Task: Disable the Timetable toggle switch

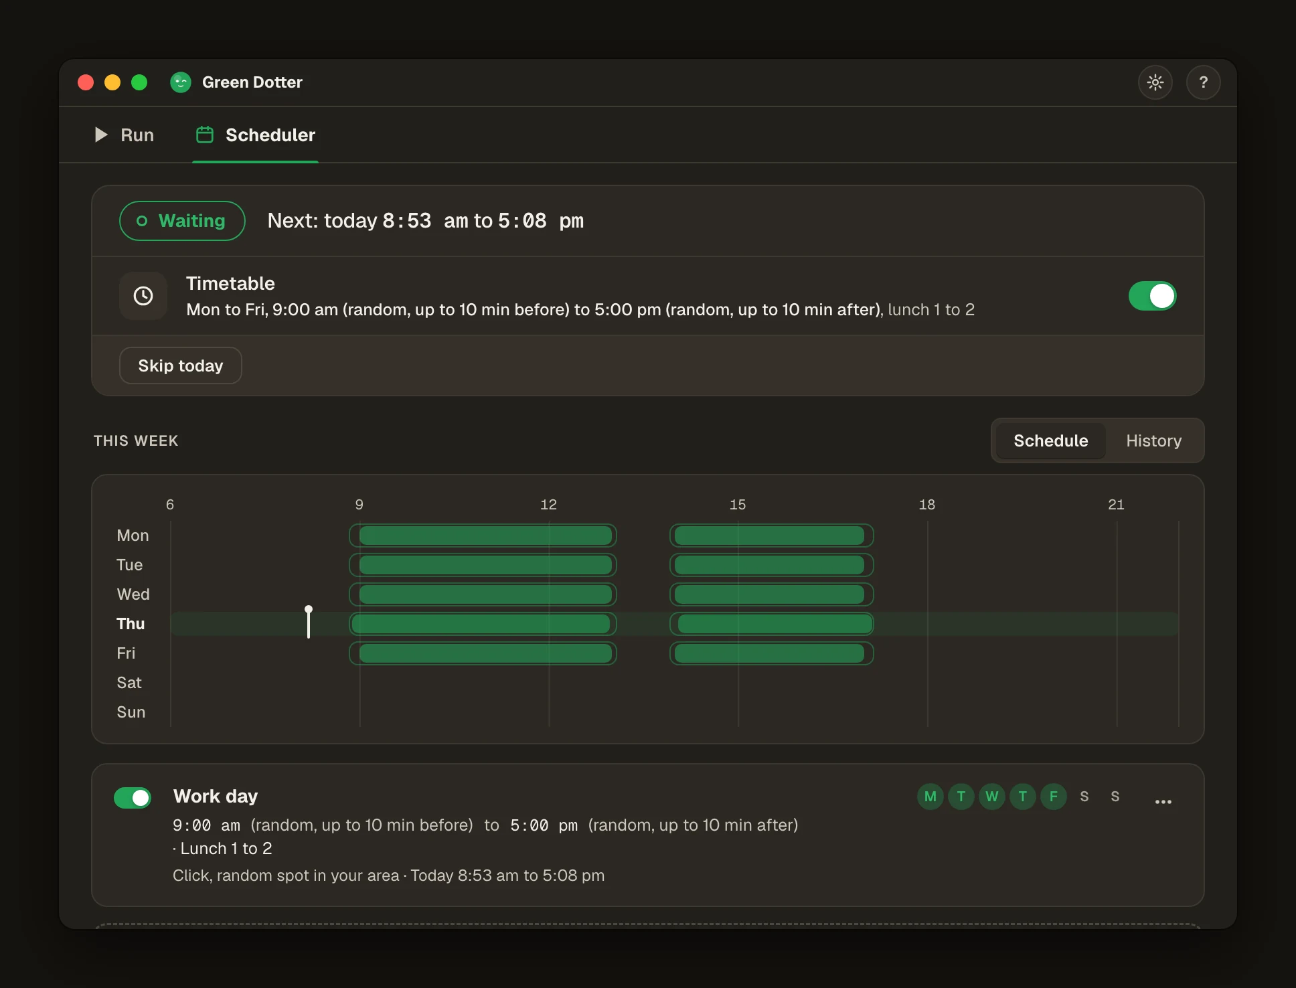Action: (x=1152, y=296)
